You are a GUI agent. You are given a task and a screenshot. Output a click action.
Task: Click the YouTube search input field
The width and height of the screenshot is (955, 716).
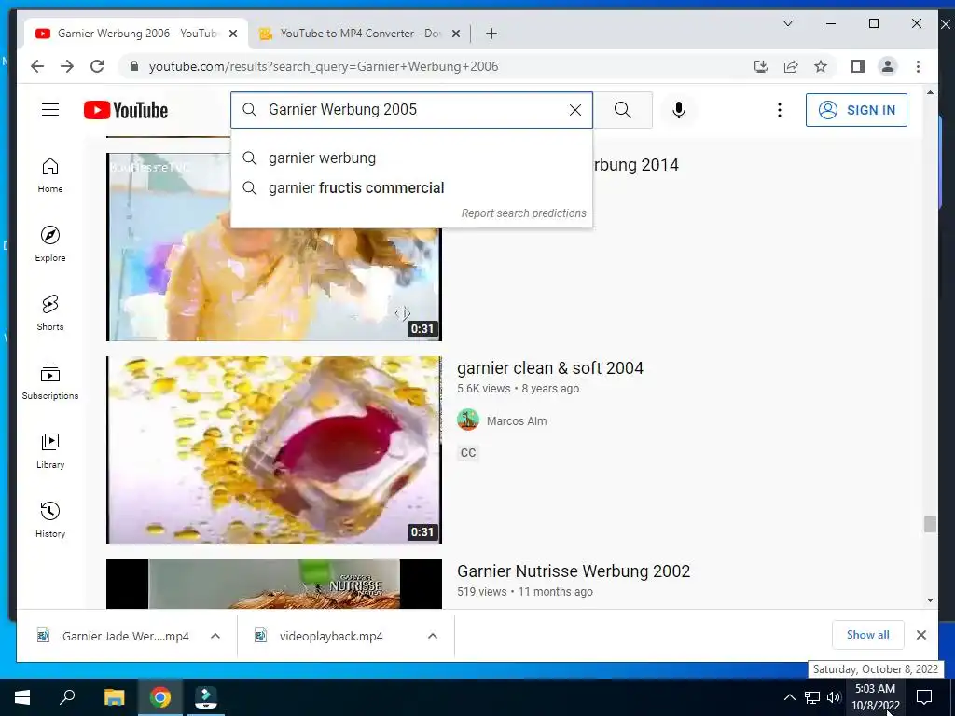click(x=411, y=110)
